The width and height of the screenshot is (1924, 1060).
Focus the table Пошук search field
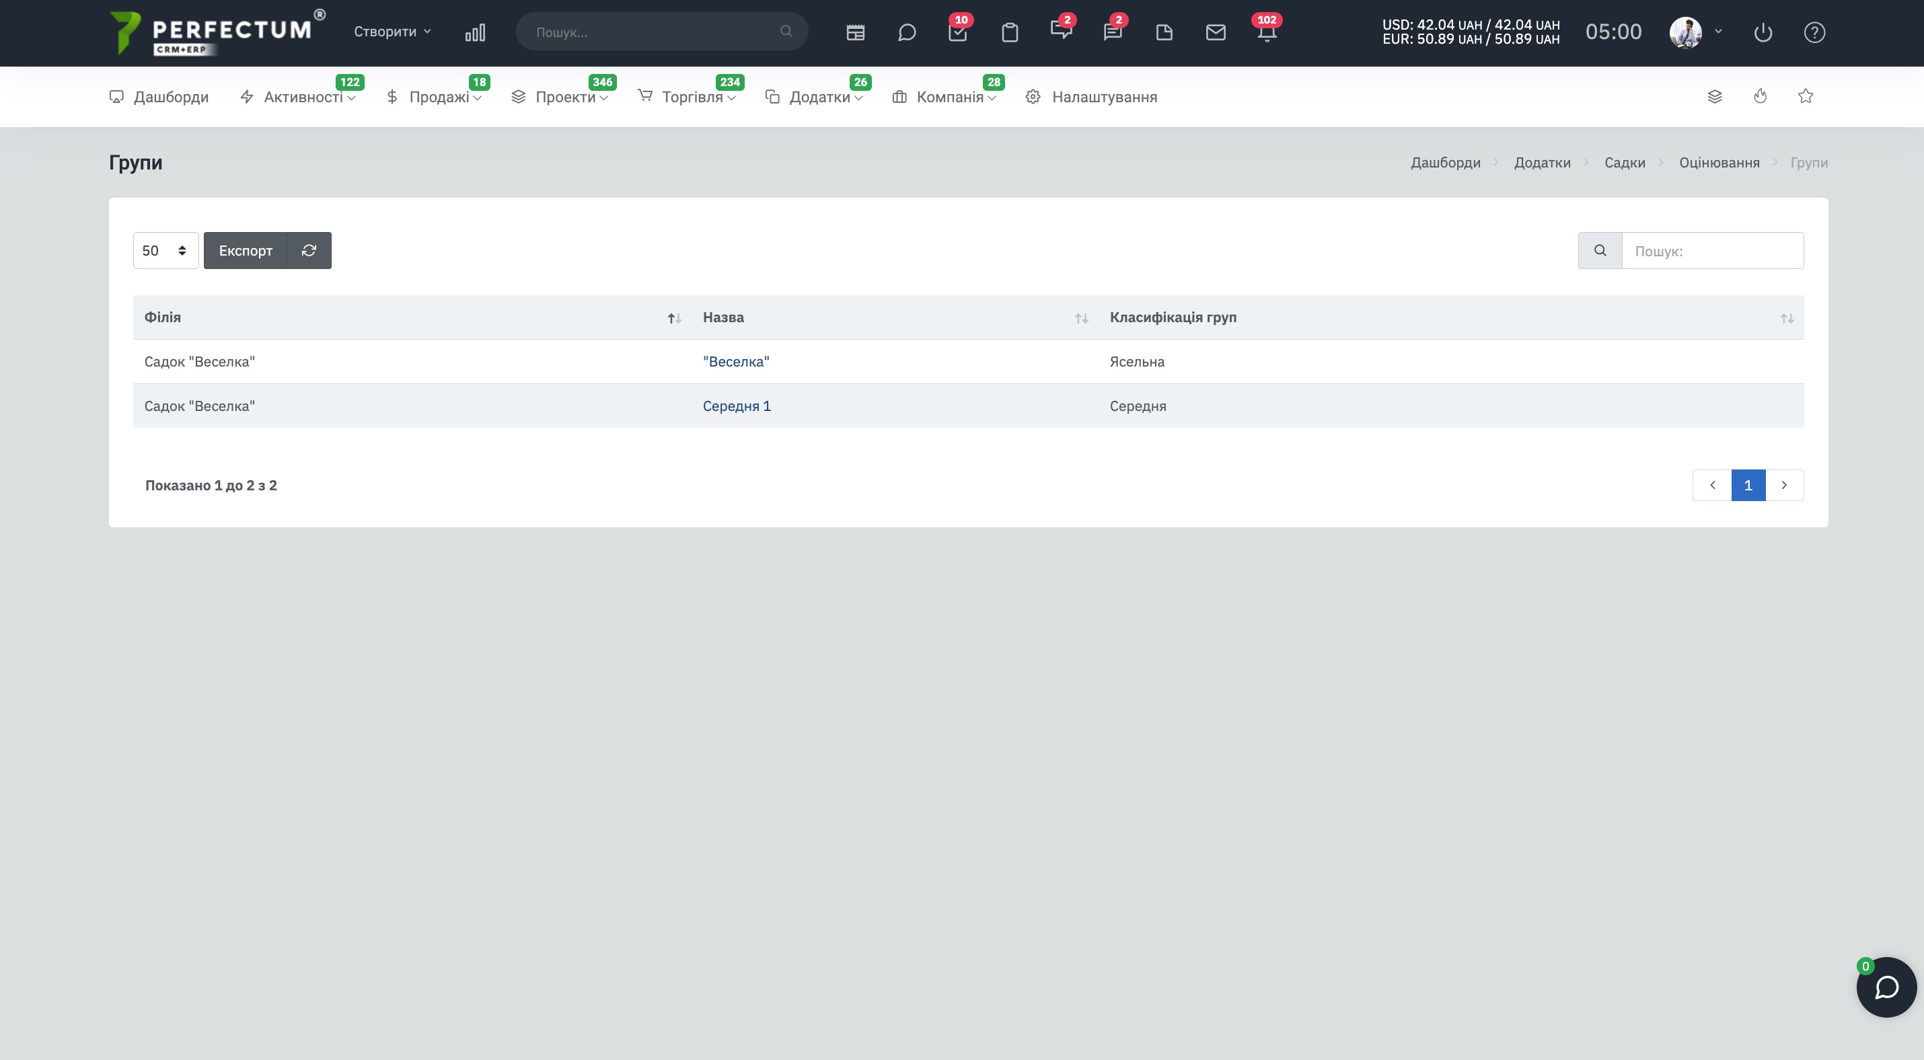(1712, 250)
